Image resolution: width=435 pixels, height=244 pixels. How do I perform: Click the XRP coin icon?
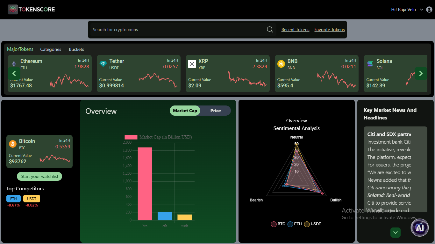pyautogui.click(x=192, y=64)
